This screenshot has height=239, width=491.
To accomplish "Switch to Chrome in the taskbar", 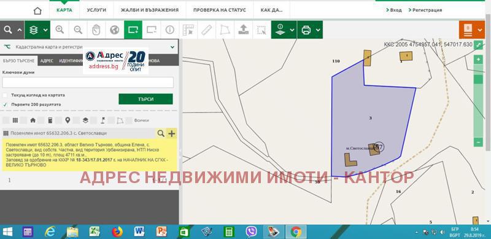I will [x=296, y=232].
